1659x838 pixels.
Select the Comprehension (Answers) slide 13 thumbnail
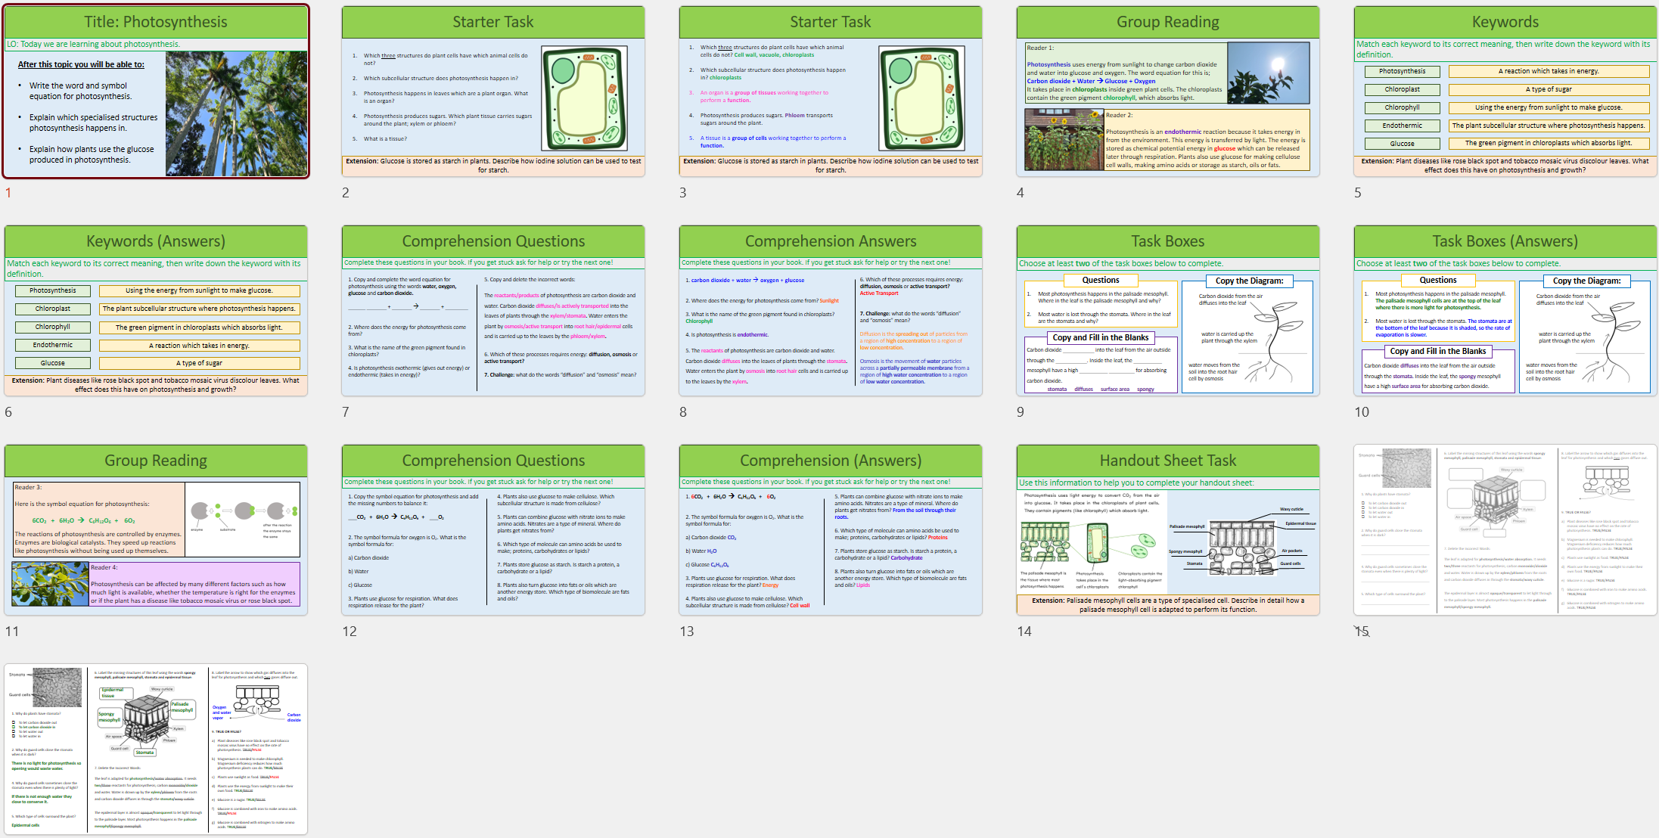click(x=830, y=530)
